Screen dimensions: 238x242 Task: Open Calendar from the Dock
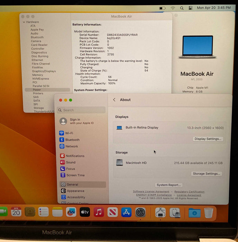[x=16, y=212]
